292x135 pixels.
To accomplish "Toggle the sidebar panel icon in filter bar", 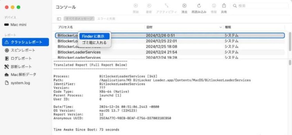I will pyautogui.click(x=59, y=19).
